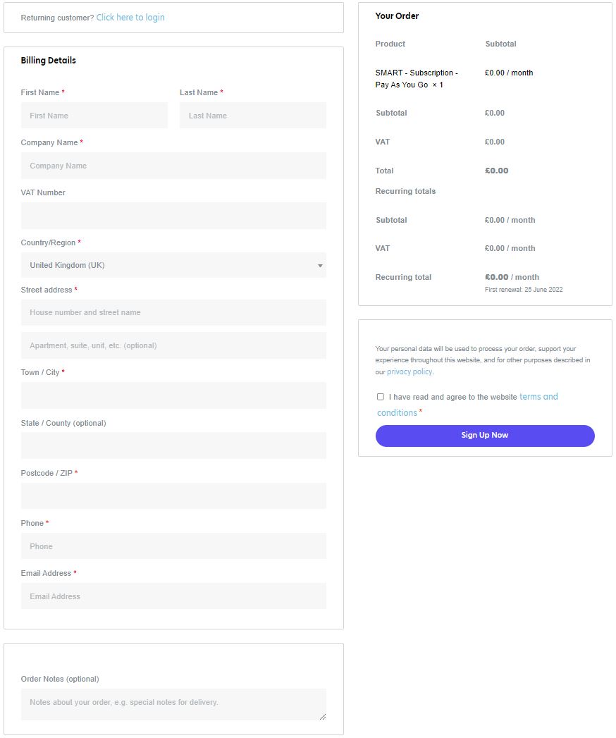Focus the Postcode / ZIP field
616x738 pixels.
pyautogui.click(x=173, y=496)
